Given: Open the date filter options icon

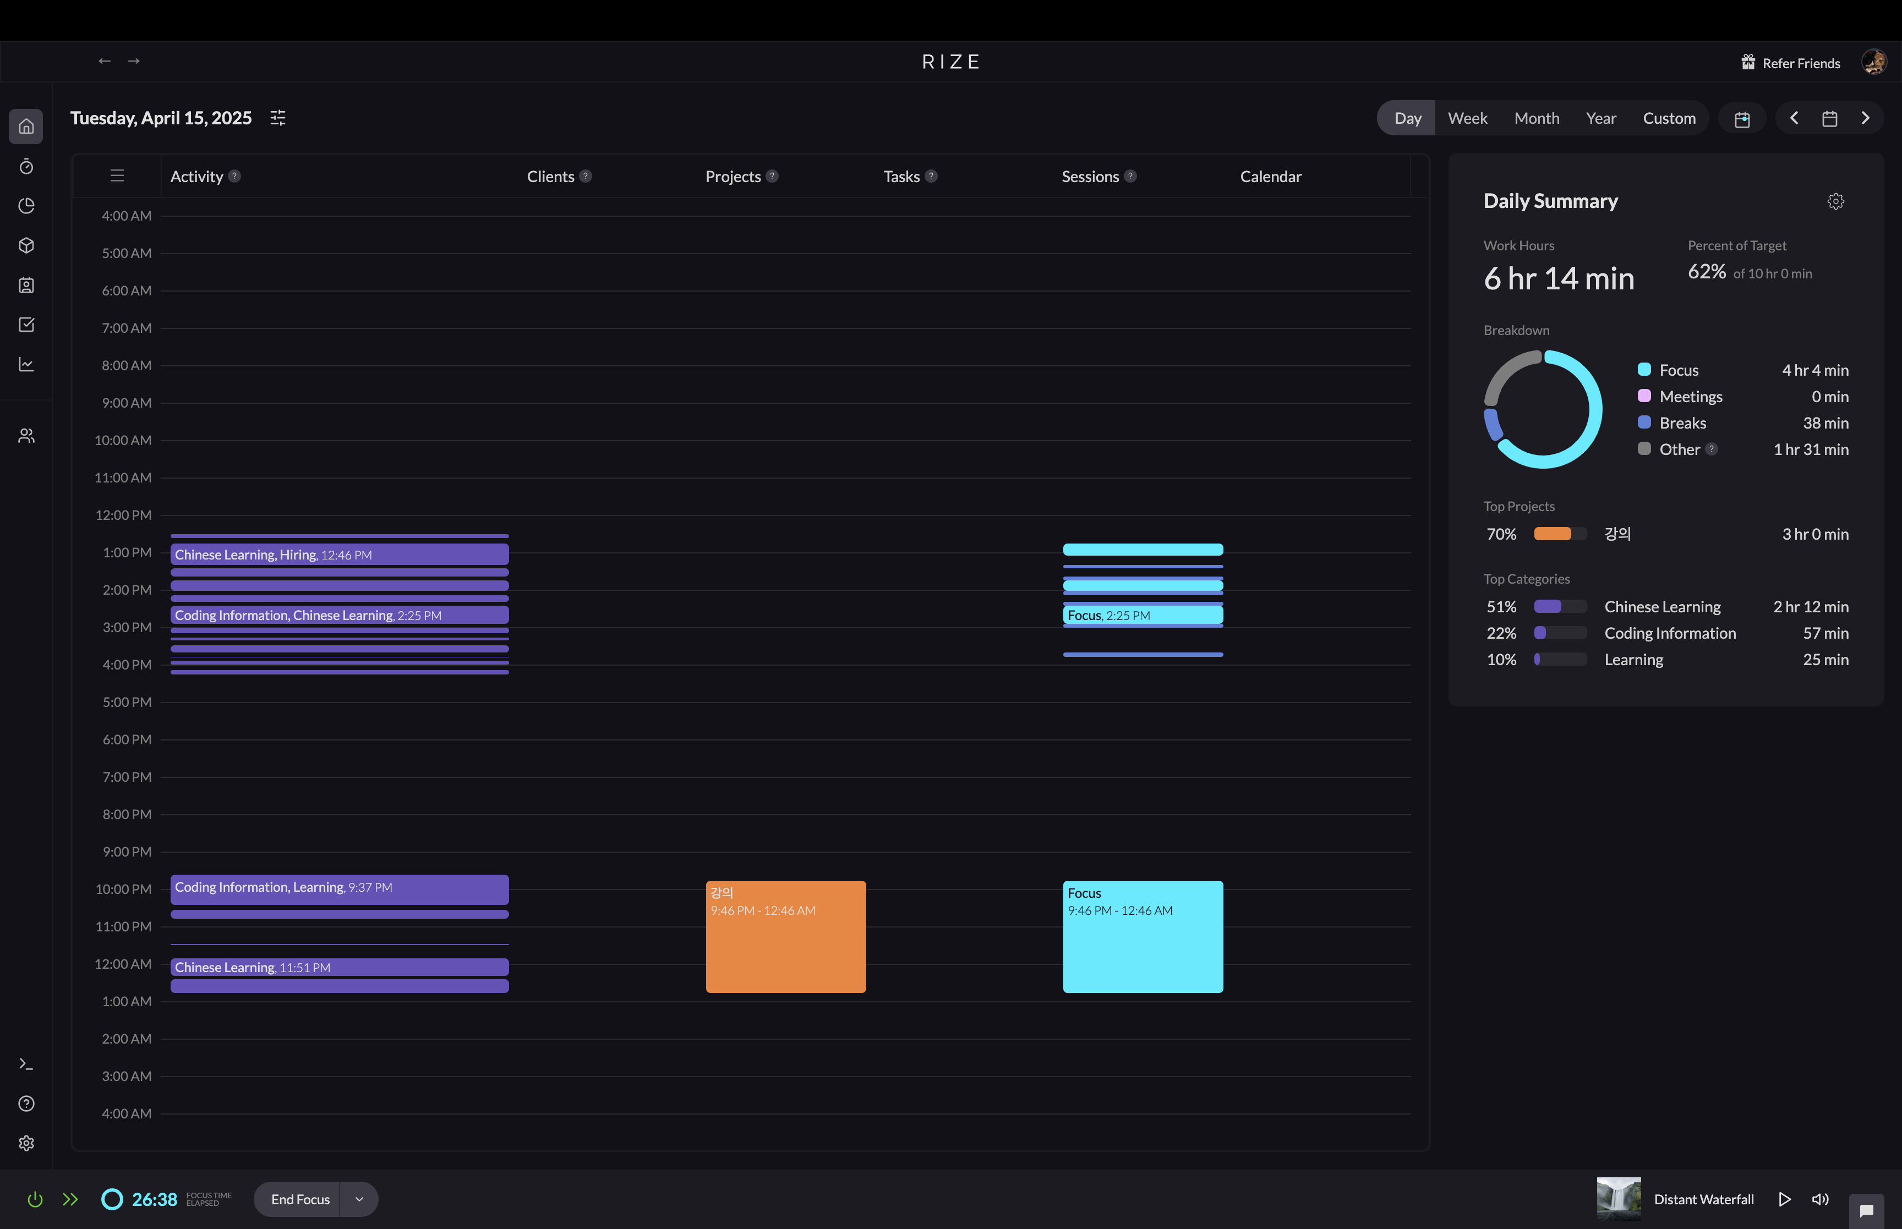Looking at the screenshot, I should pyautogui.click(x=278, y=118).
